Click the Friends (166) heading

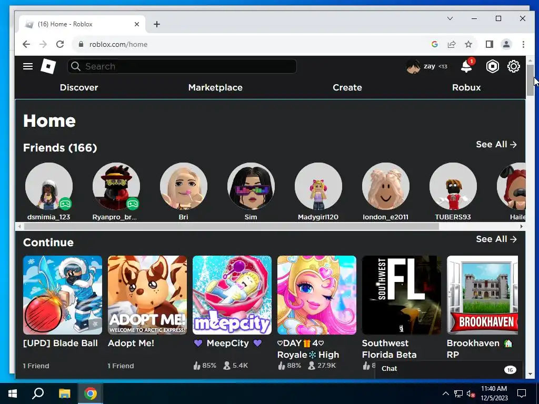[60, 148]
